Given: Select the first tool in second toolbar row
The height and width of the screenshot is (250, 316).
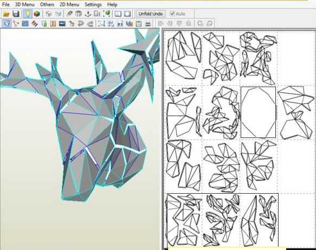Looking at the screenshot, I should (7, 23).
